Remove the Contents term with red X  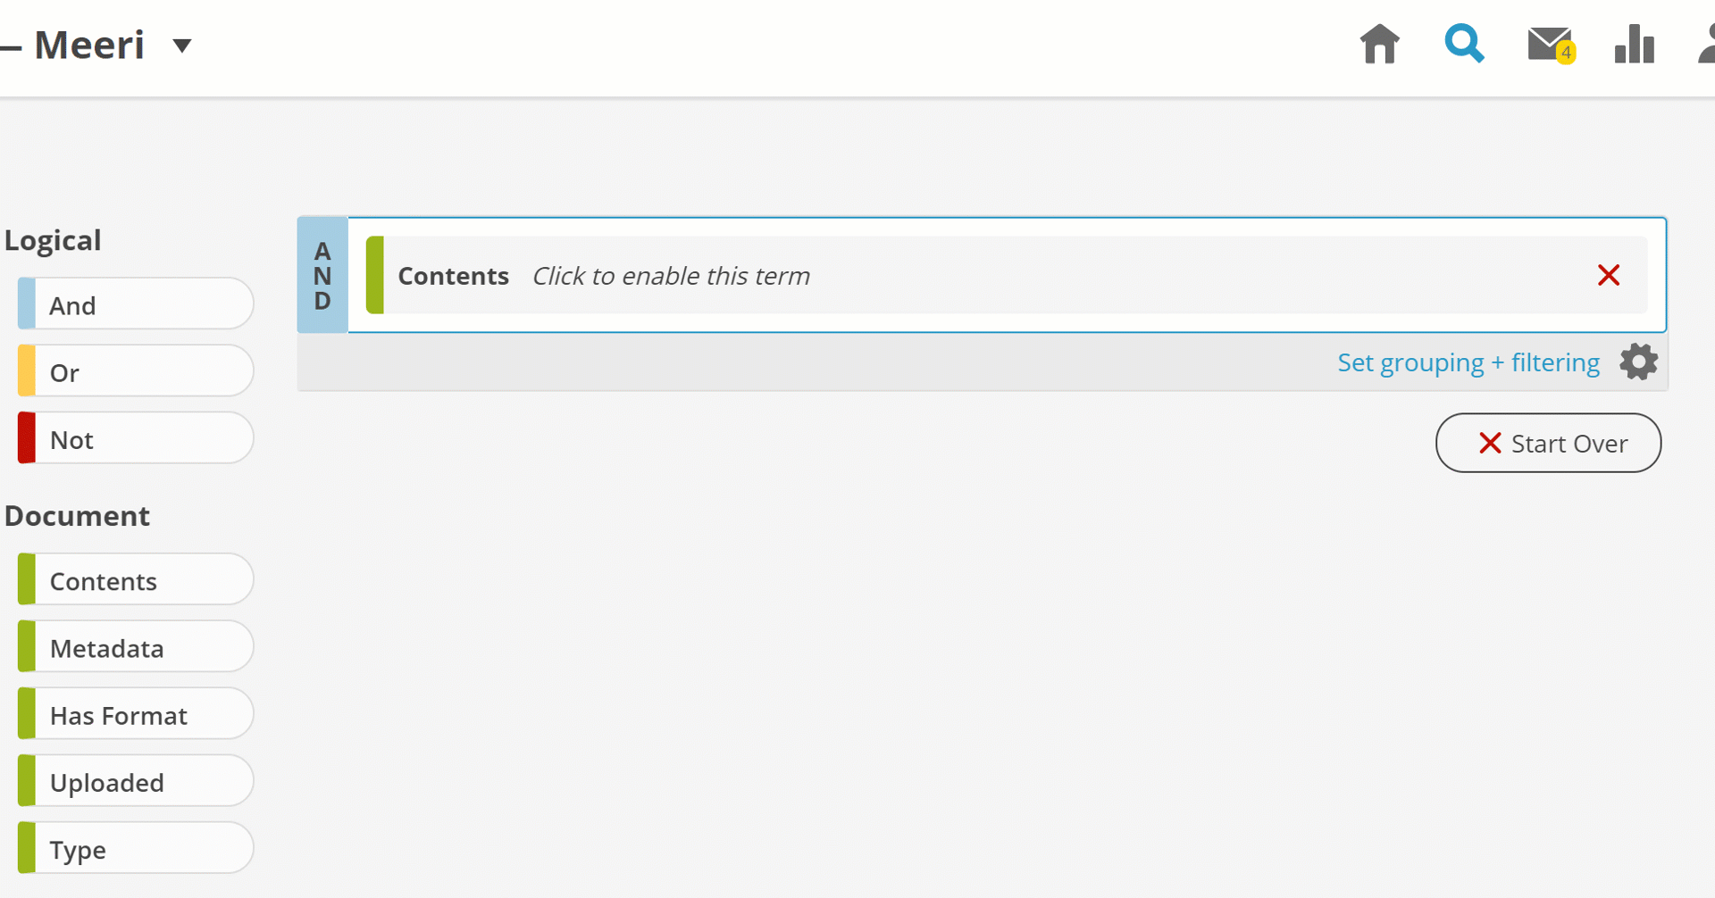click(1609, 275)
